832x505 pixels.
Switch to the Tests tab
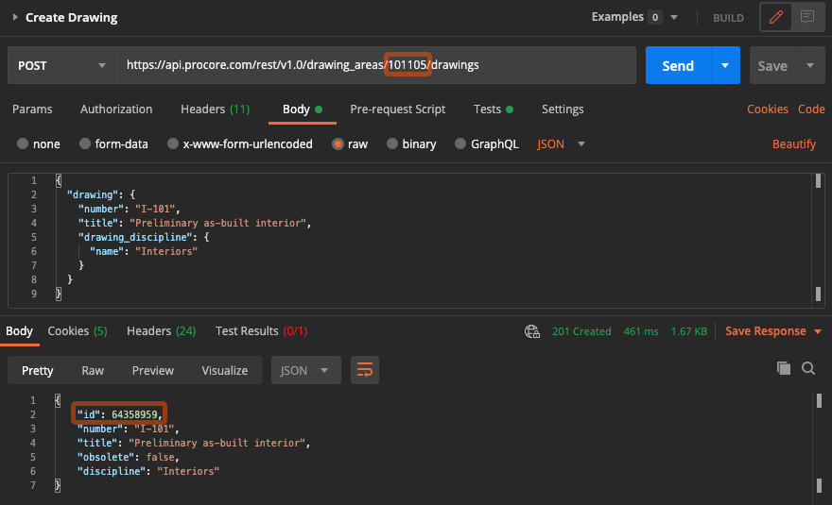coord(493,109)
